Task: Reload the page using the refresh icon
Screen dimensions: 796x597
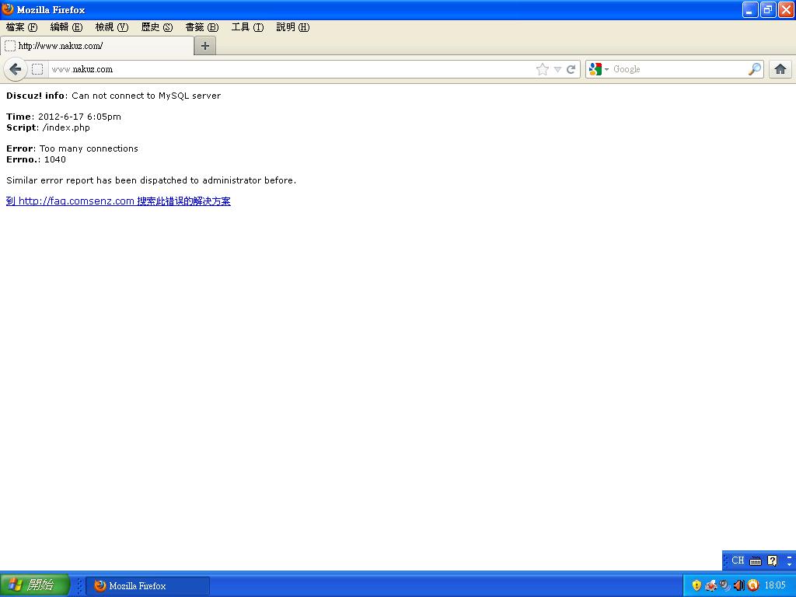Action: pyautogui.click(x=571, y=69)
